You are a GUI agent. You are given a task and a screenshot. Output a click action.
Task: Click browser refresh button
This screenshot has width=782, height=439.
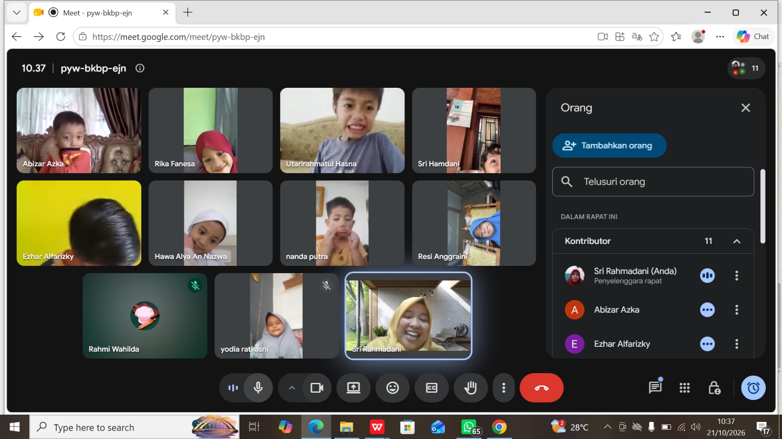click(61, 37)
